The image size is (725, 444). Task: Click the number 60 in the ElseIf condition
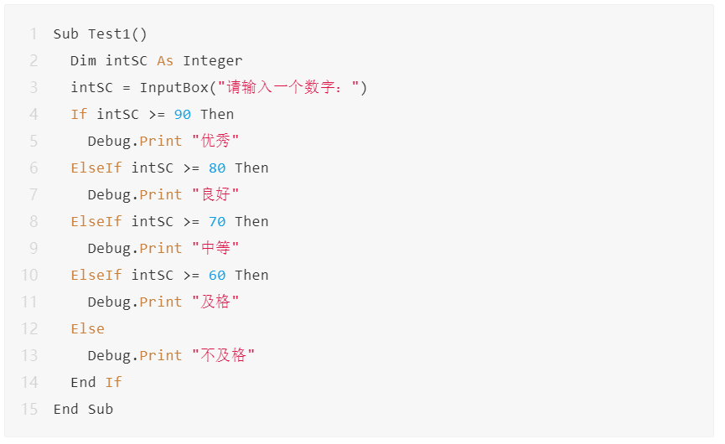(217, 276)
